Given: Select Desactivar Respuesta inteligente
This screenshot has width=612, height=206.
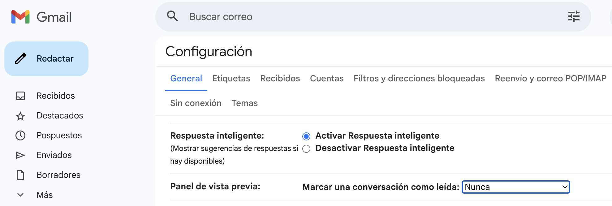Looking at the screenshot, I should point(306,148).
